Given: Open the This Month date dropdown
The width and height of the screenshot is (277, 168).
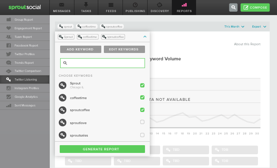Looking at the screenshot, I should coord(234,27).
